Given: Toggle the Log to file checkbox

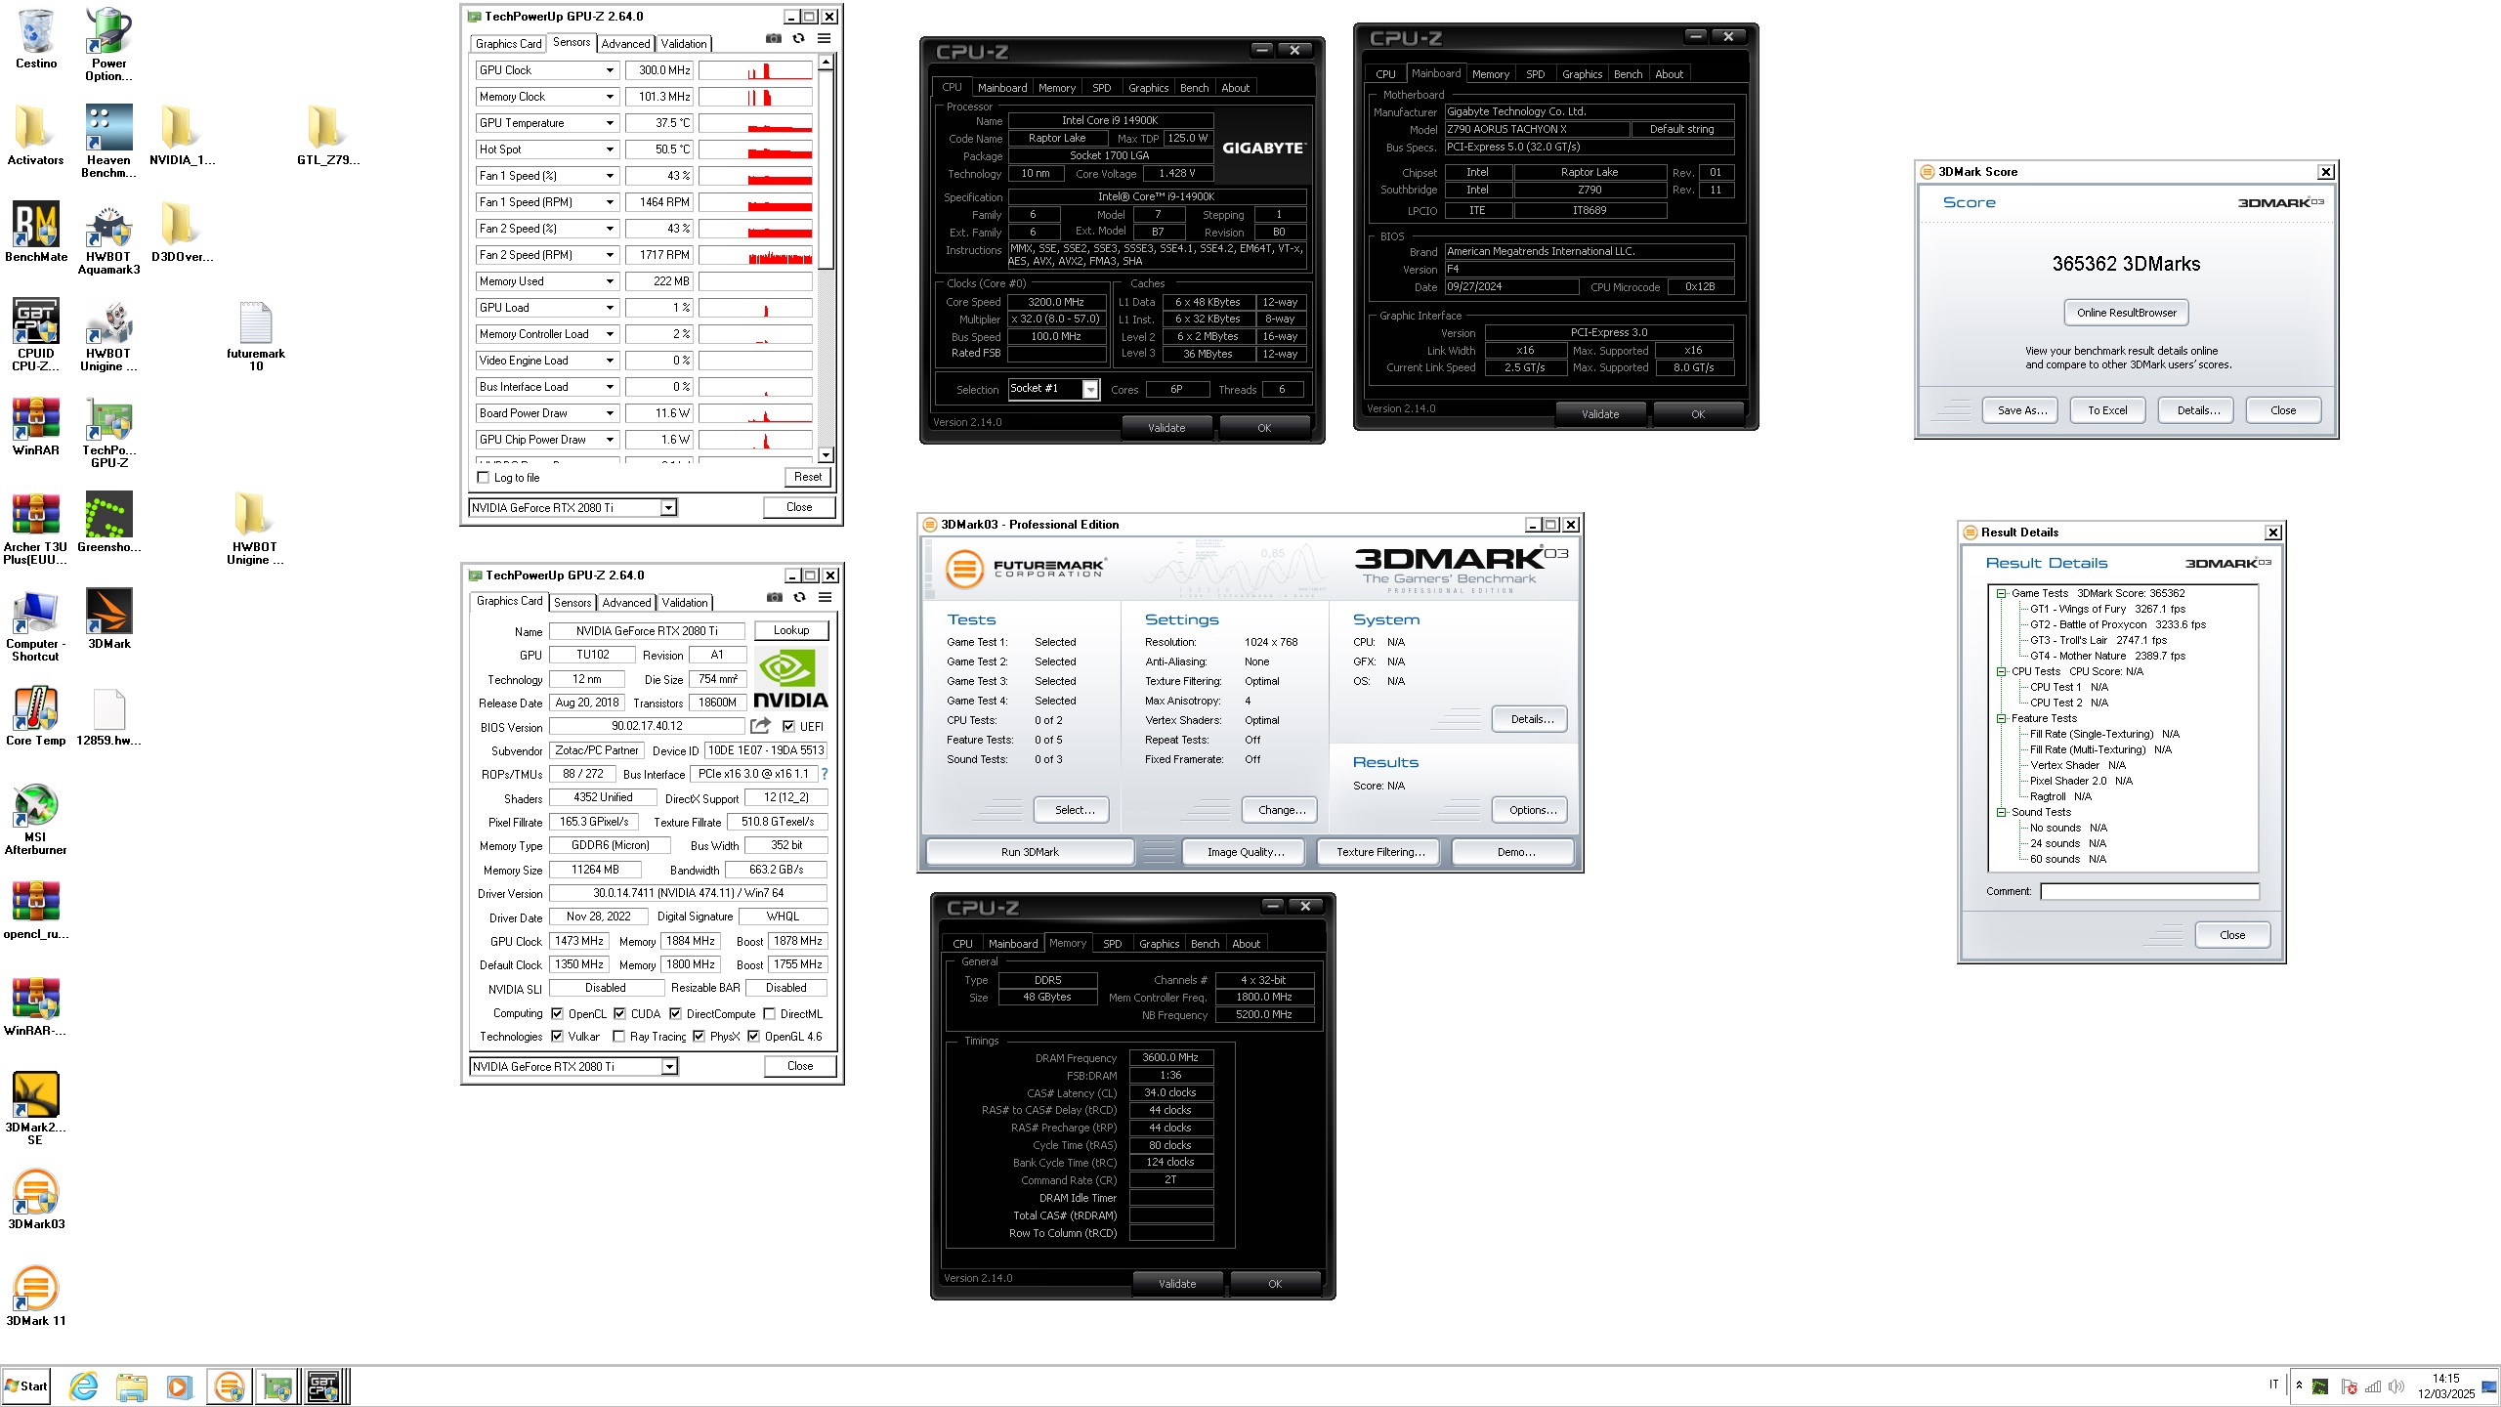Looking at the screenshot, I should 483,478.
